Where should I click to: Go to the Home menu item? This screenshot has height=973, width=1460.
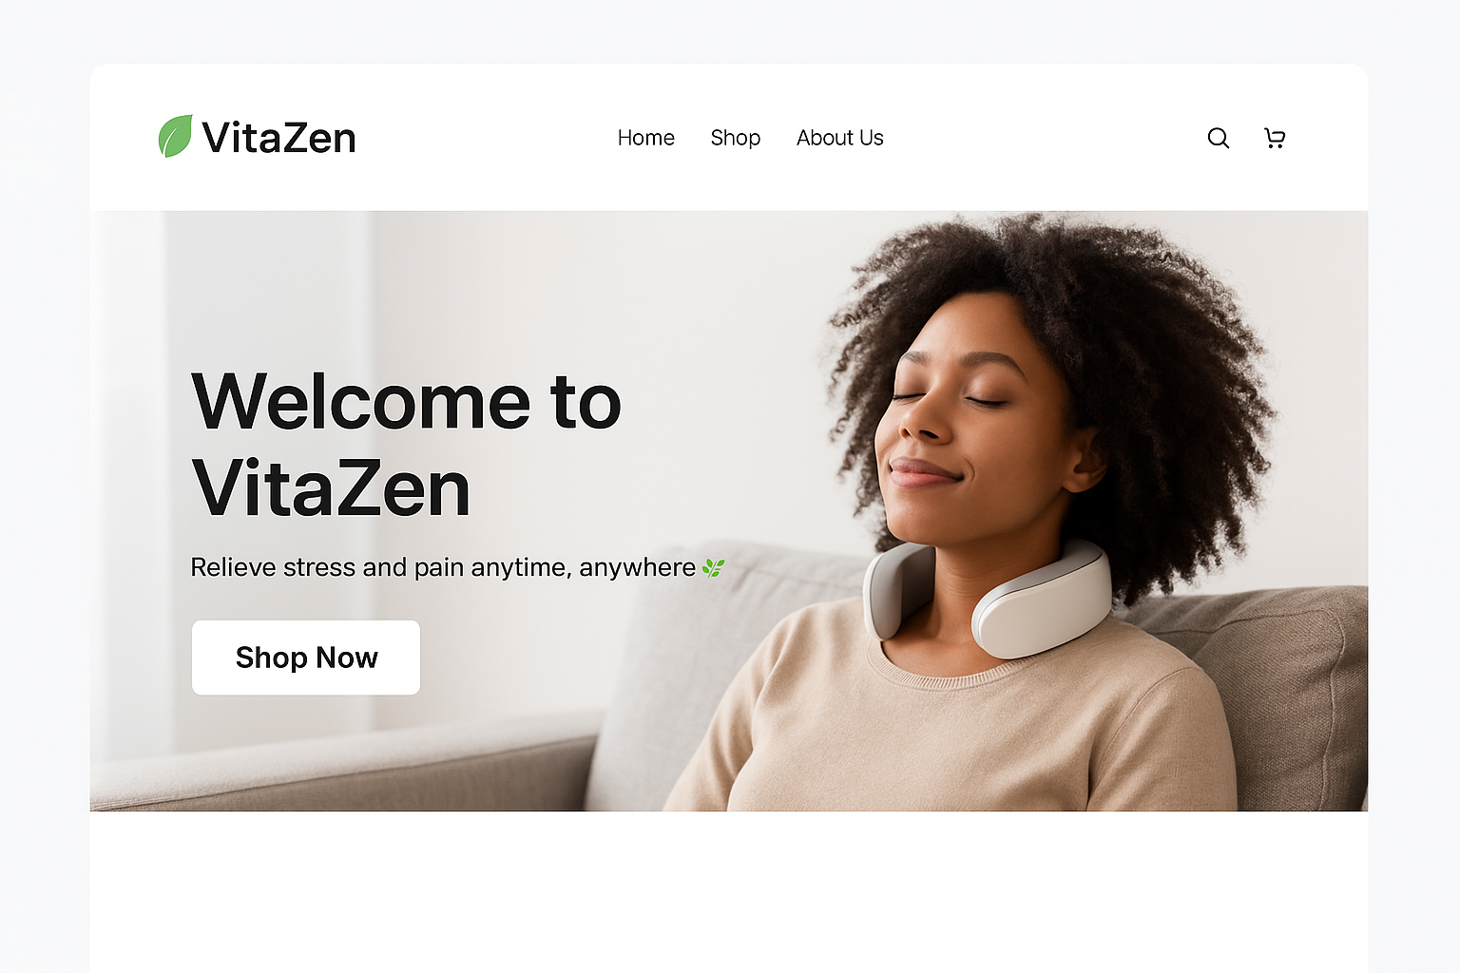click(x=646, y=138)
